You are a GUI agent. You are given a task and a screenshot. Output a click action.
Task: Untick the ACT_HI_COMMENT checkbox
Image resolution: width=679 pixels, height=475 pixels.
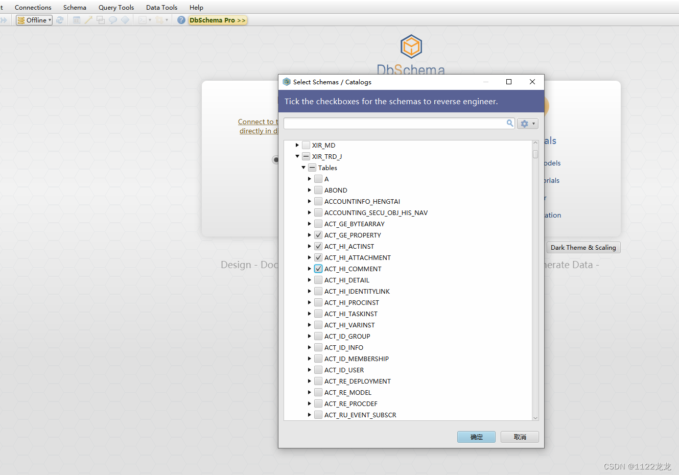click(x=318, y=269)
